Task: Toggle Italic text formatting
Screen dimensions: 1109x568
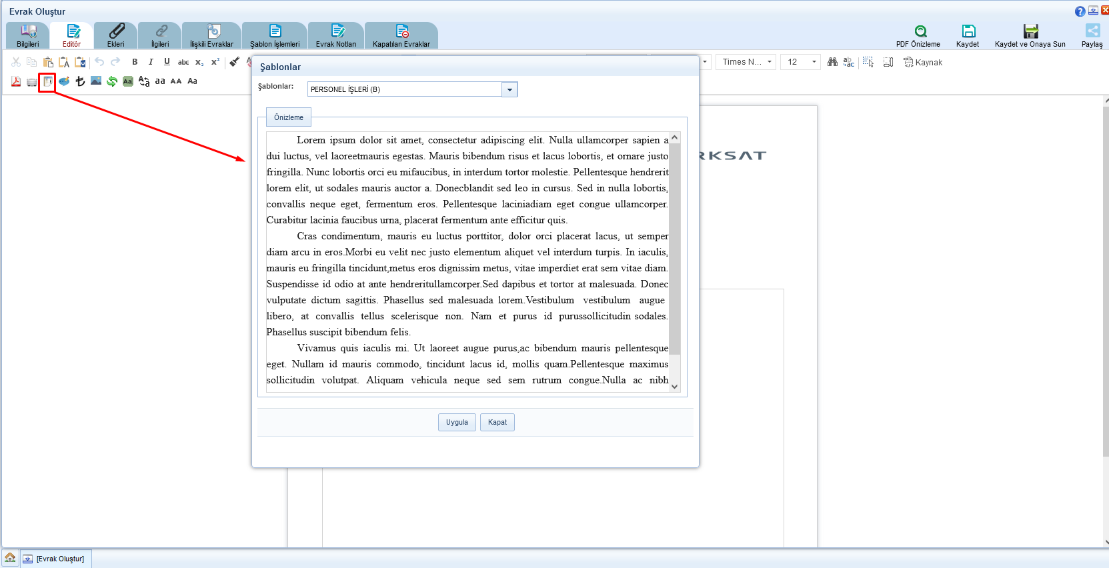Action: click(151, 62)
